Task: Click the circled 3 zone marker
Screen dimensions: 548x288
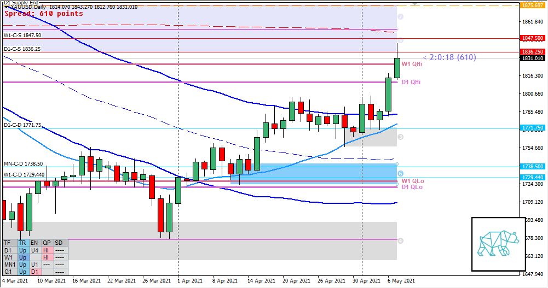Action: pyautogui.click(x=401, y=137)
